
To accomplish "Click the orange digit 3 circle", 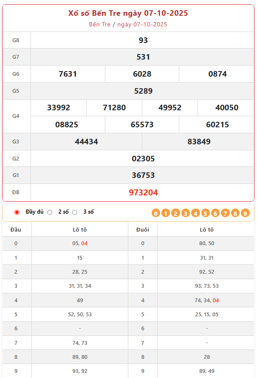I will click(186, 213).
